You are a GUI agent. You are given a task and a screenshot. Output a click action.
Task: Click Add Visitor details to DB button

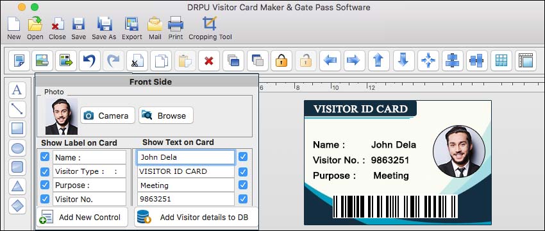[x=196, y=217]
